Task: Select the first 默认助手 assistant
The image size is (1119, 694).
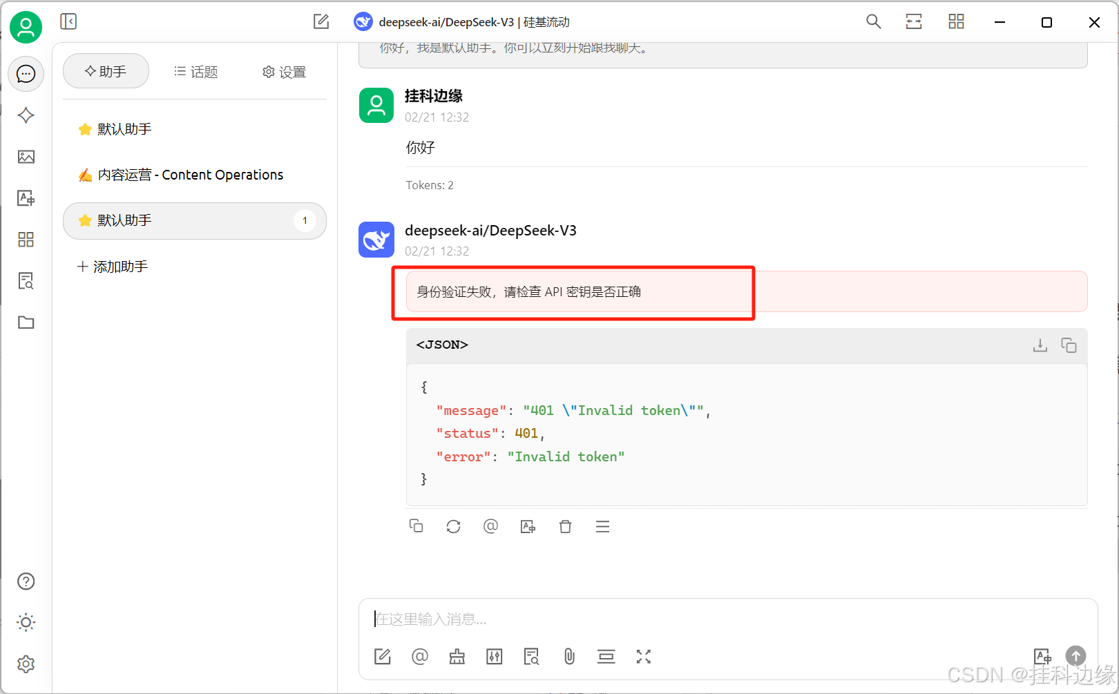Action: coord(194,129)
